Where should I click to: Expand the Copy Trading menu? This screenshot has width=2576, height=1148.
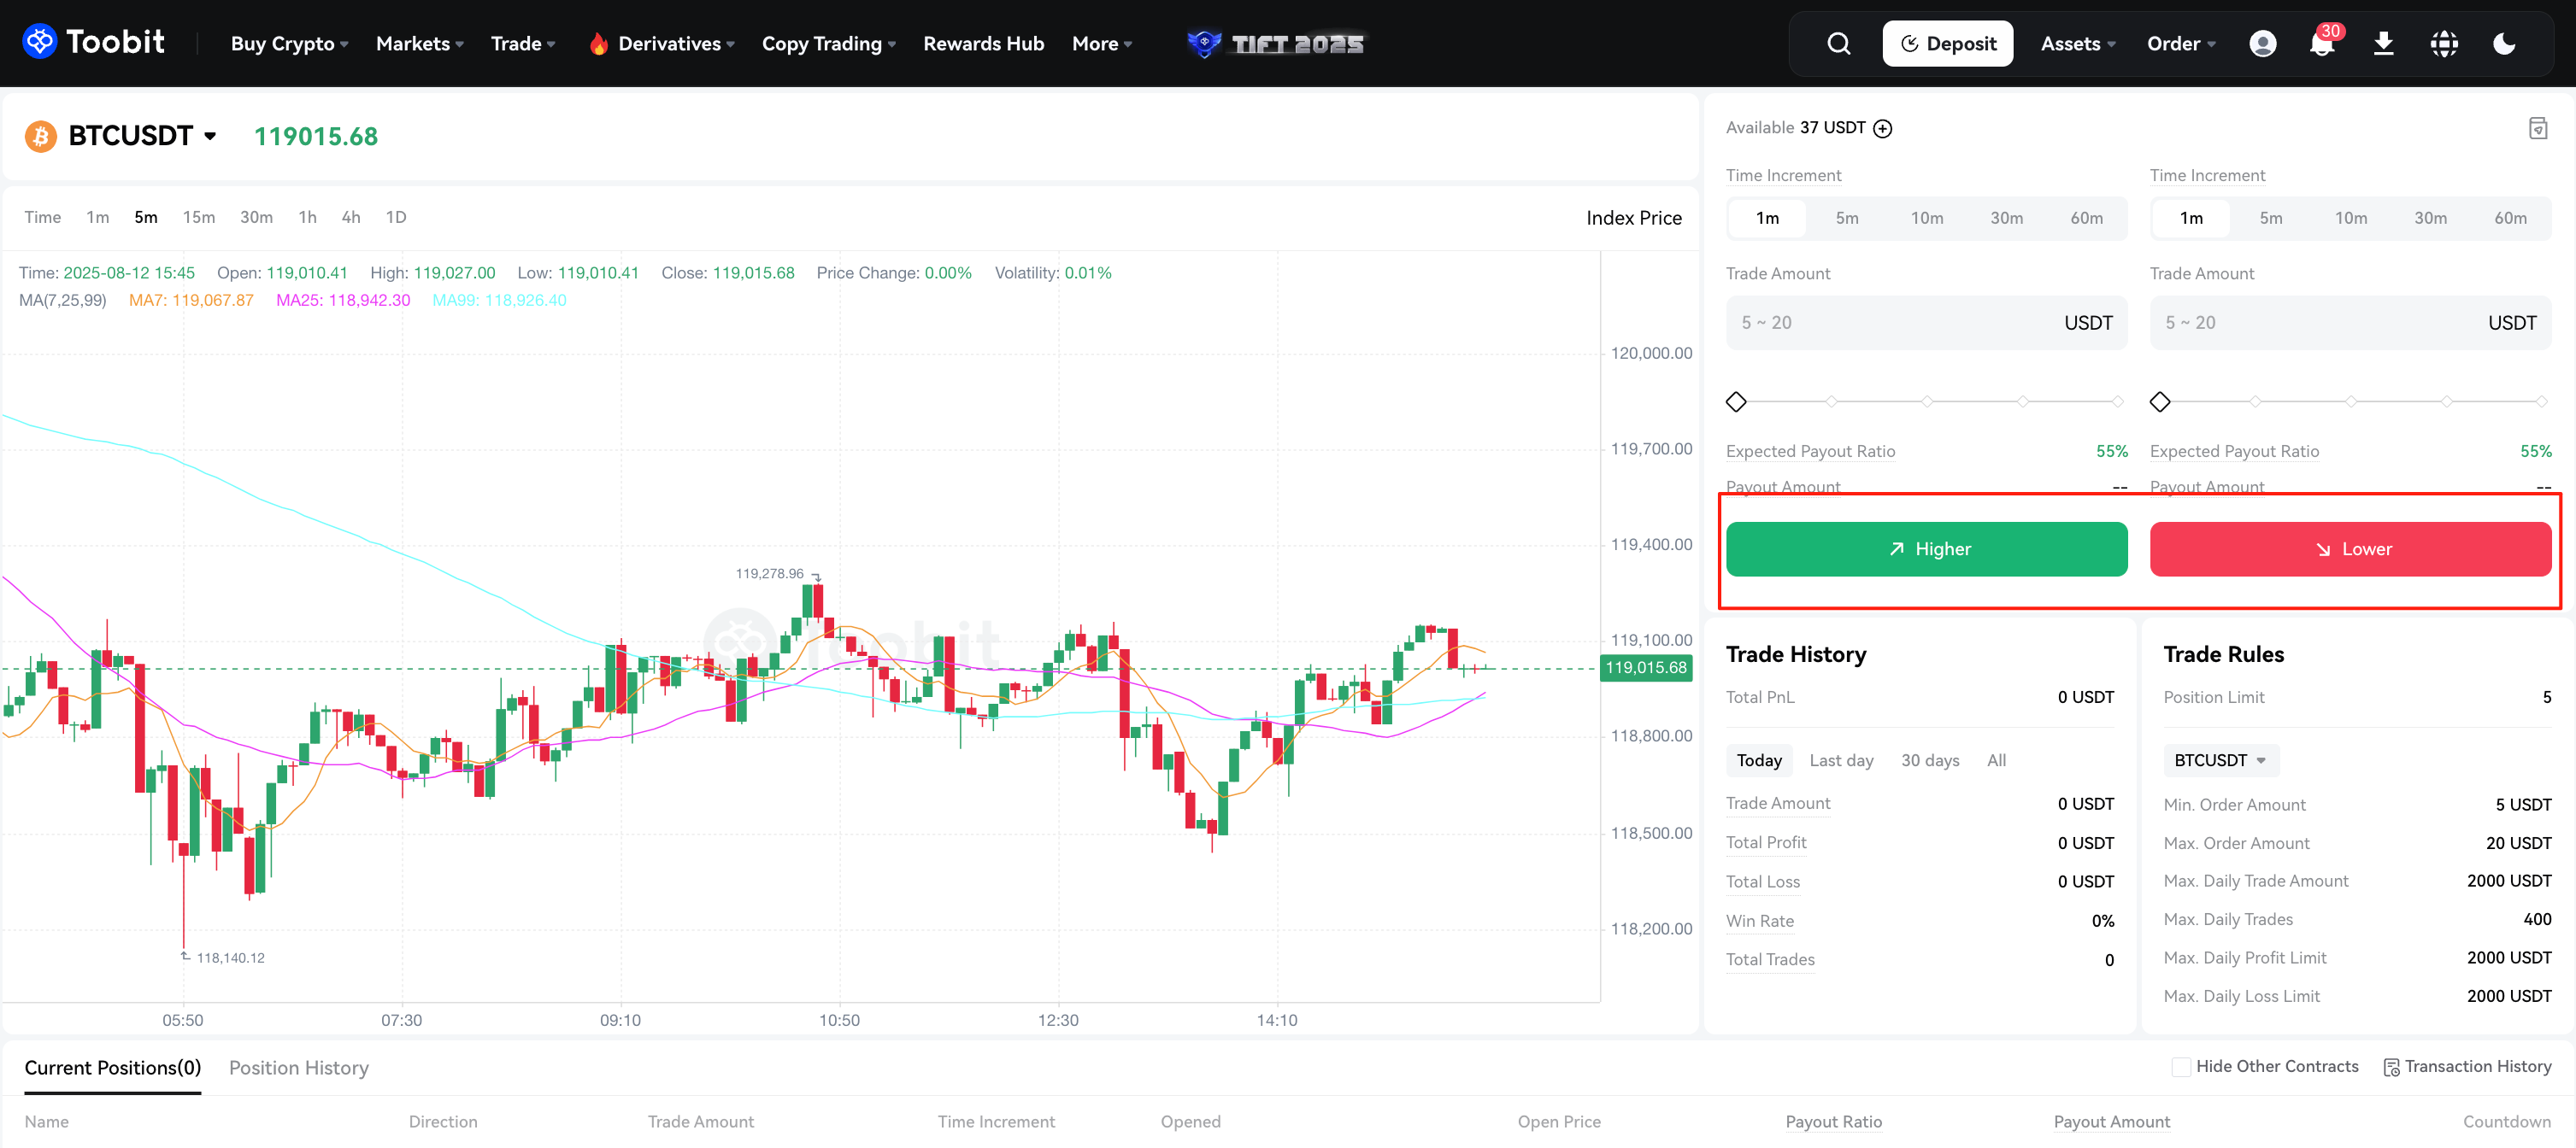(828, 43)
